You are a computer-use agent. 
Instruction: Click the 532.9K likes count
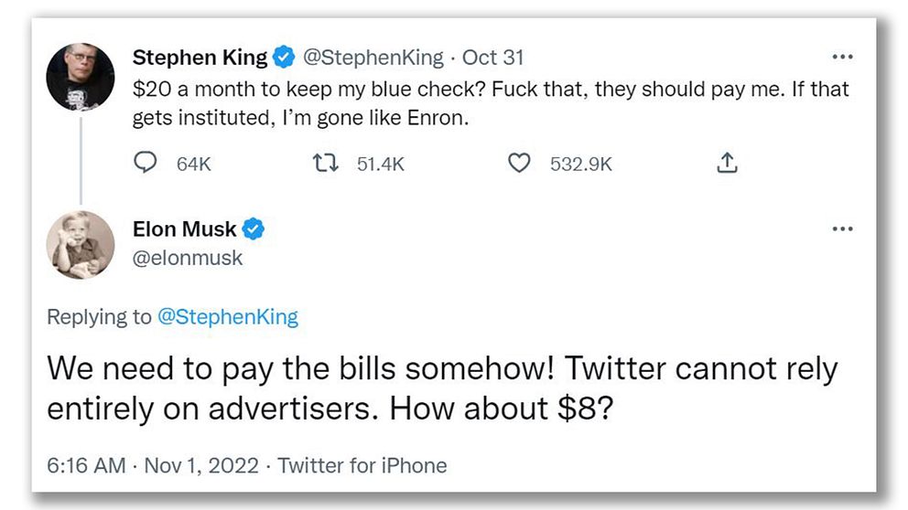pyautogui.click(x=580, y=165)
